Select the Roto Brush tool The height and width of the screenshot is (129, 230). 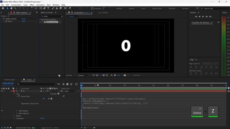point(65,8)
